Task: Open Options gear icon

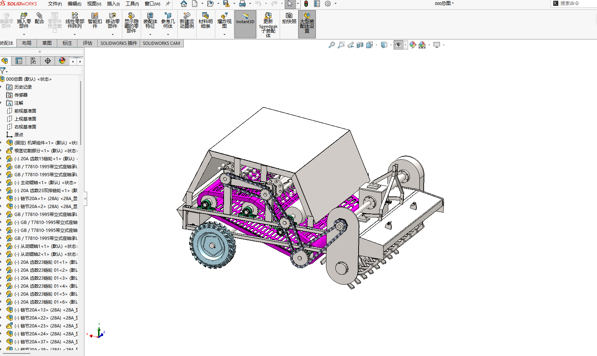Action: [328, 4]
